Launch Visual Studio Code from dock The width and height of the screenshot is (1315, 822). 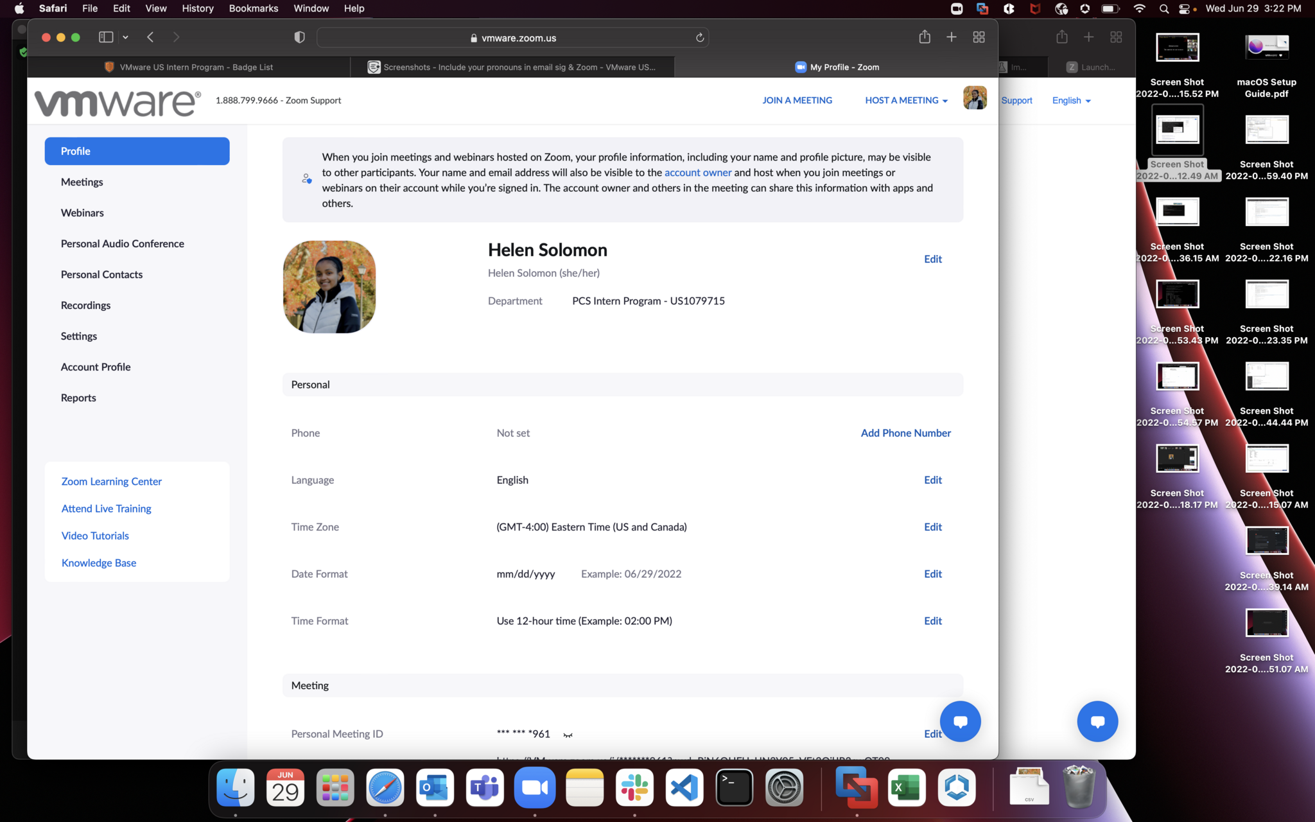(684, 787)
